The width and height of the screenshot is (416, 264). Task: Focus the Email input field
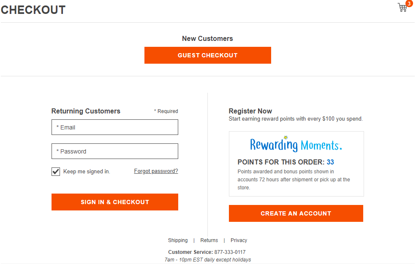115,127
